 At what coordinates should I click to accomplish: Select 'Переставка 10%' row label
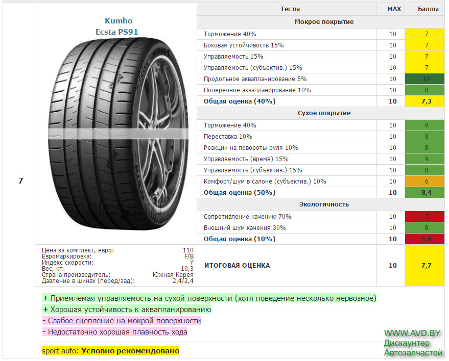click(x=228, y=136)
